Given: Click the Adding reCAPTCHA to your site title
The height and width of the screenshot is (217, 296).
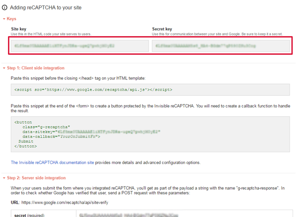Looking at the screenshot, I should click(x=46, y=8).
